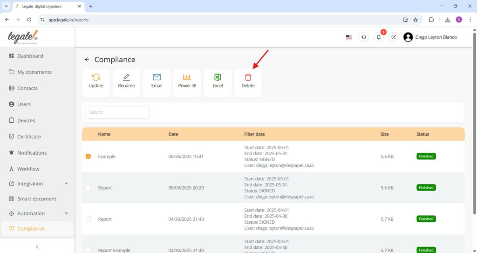Screen dimensions: 477x253
Task: Click the 5.7 KB size at 21:43
Action: pyautogui.click(x=387, y=219)
